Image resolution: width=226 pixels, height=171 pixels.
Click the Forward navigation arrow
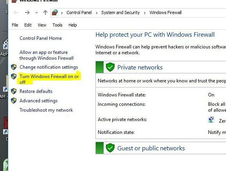point(27,12)
